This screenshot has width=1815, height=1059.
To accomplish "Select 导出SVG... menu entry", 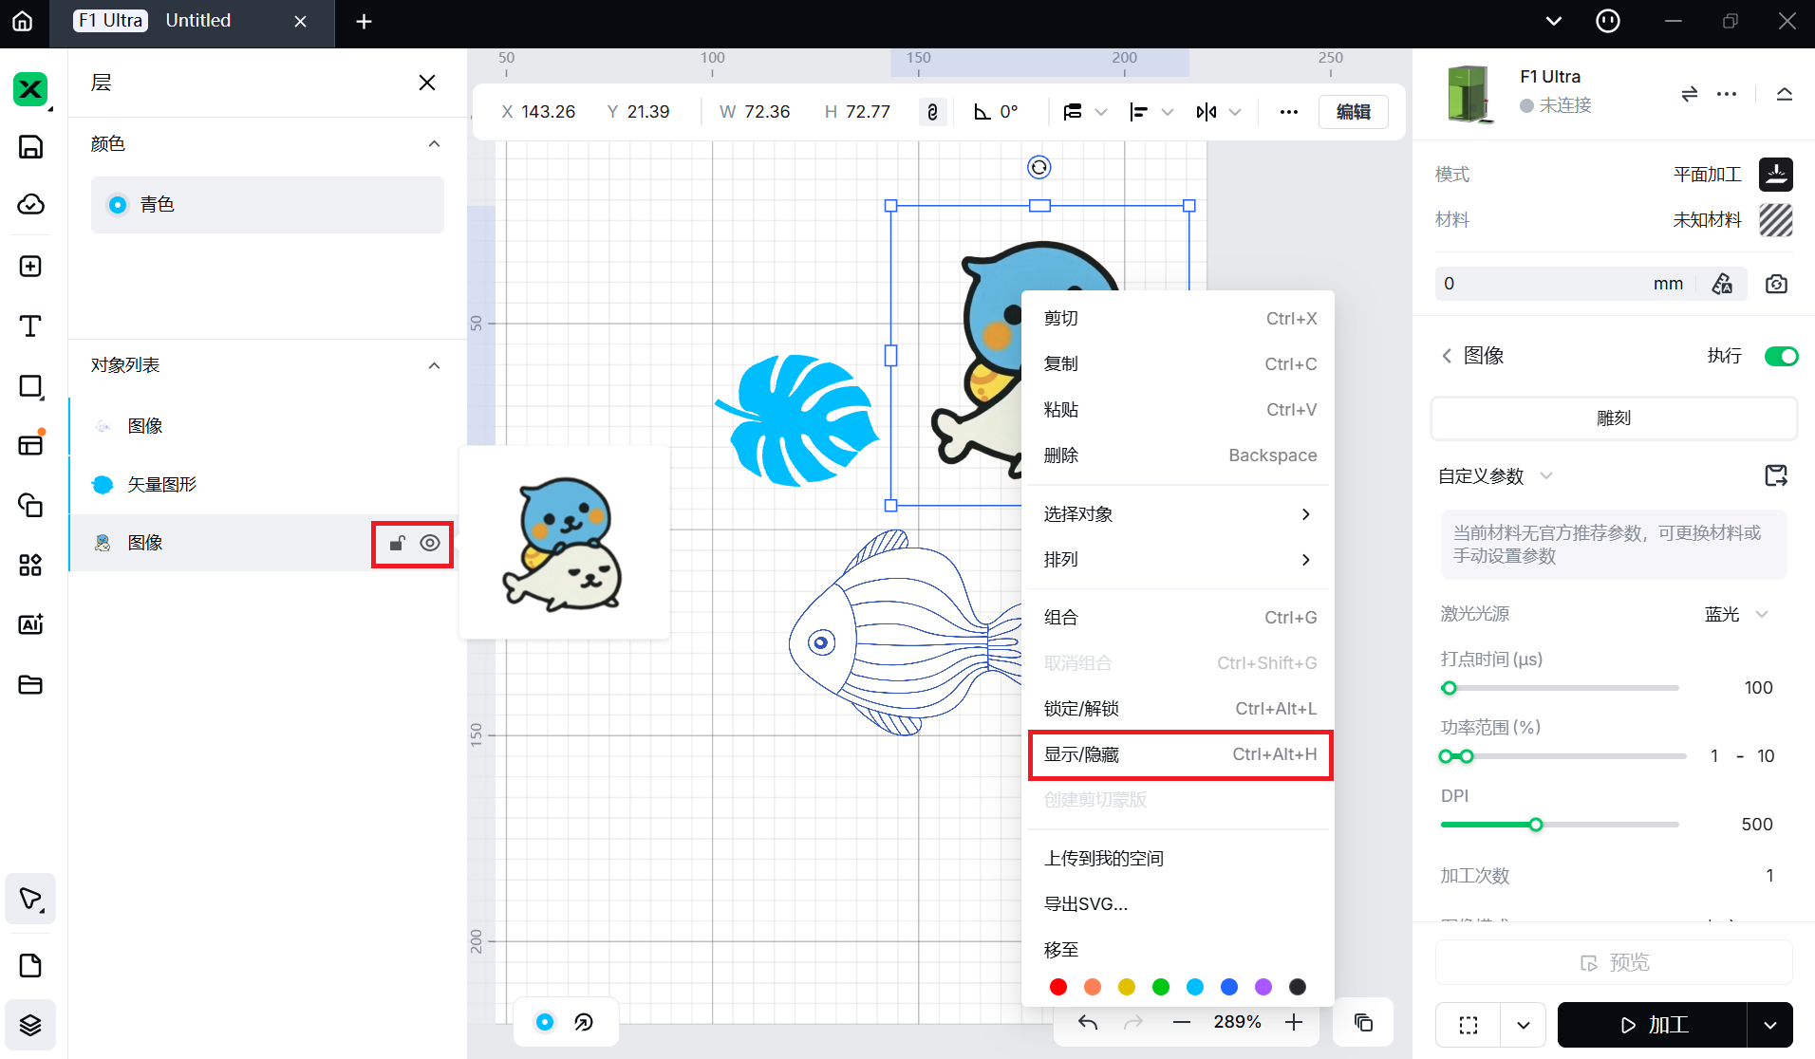I will [1086, 903].
